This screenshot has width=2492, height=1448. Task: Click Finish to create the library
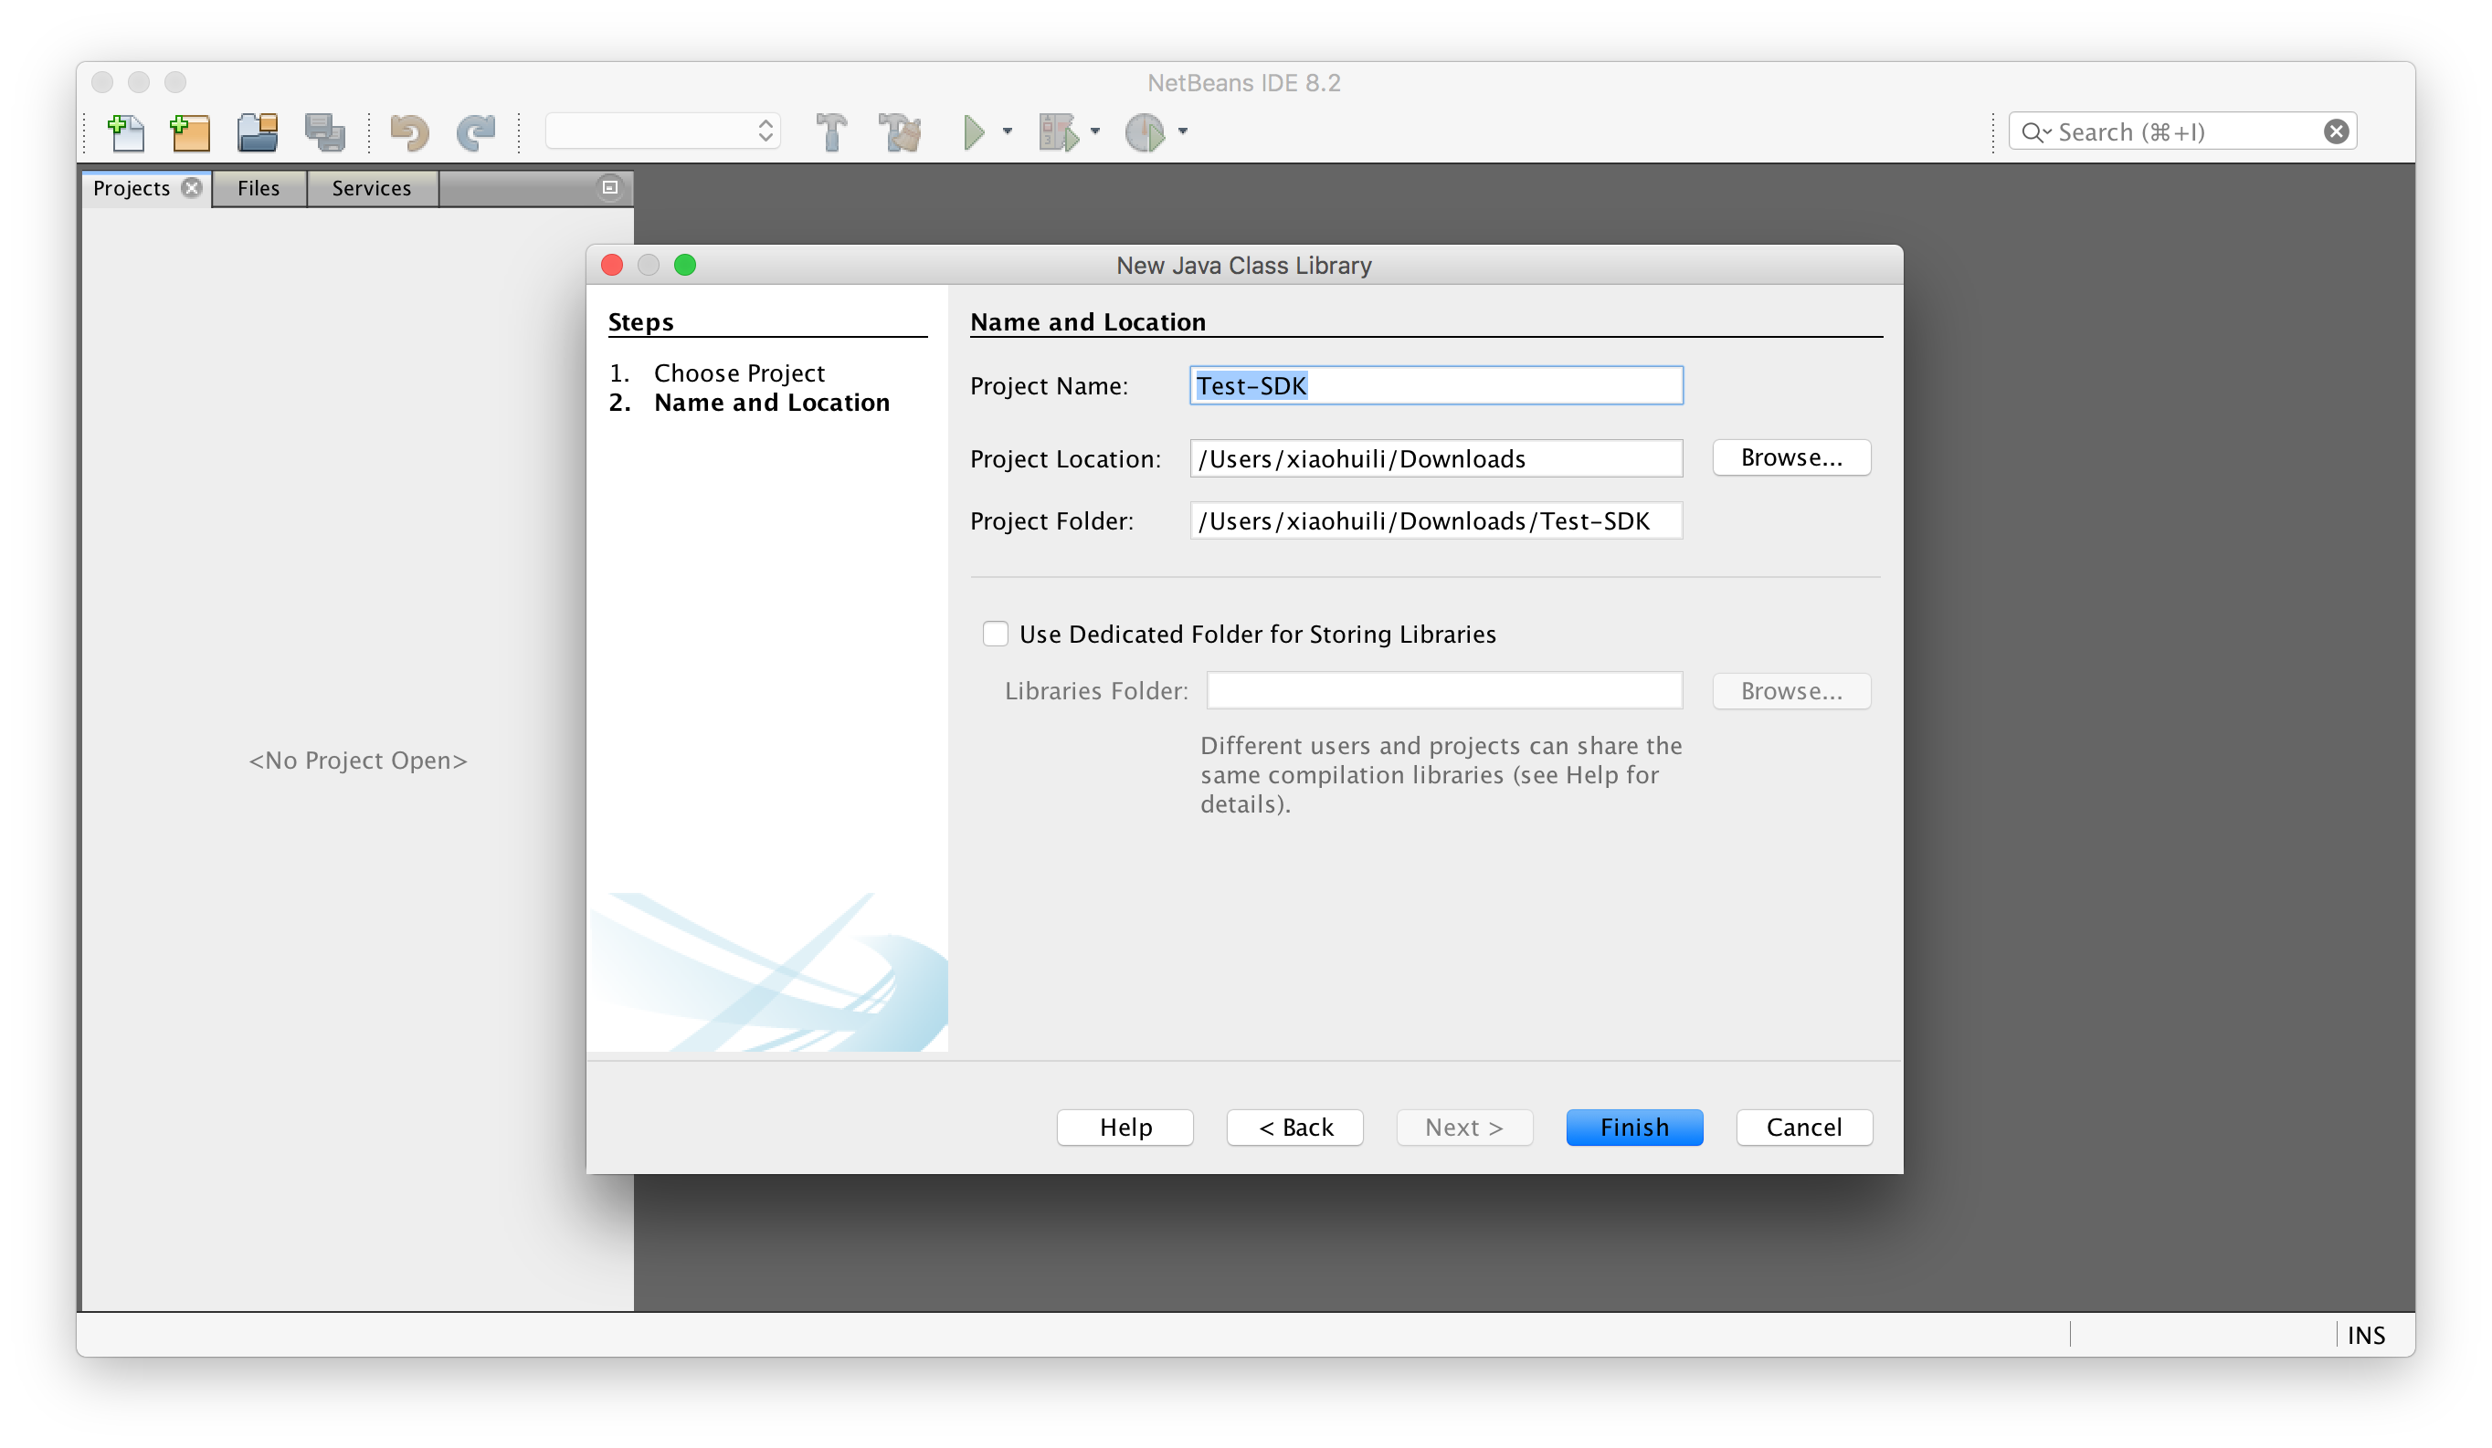(1634, 1127)
